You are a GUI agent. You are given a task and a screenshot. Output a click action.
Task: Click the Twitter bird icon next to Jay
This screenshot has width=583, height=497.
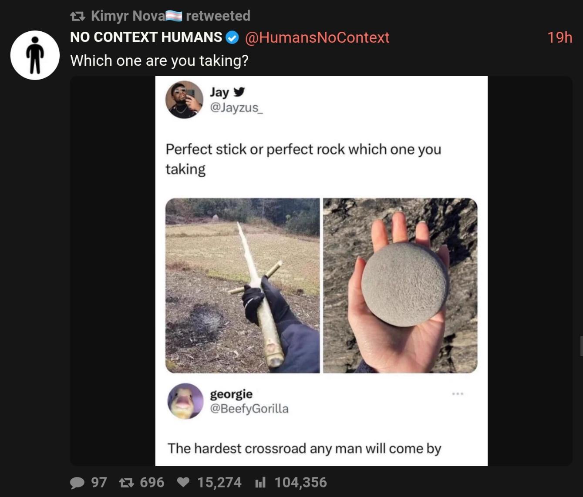(x=239, y=92)
